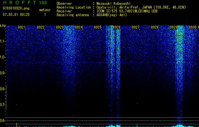This screenshot has width=199, height=127.
Task: Click the ICOM IC-575 receiver text
Action: 127,11
